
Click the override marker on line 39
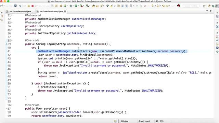(7, 44)
